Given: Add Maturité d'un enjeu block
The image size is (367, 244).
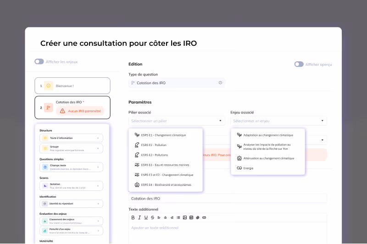Looking at the screenshot, I should [x=71, y=231].
